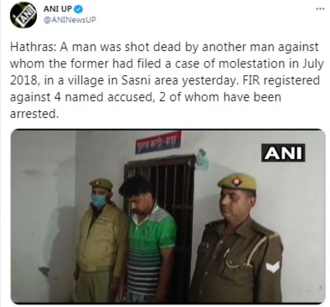Click the words FIR registered in tweet

pos(281,80)
